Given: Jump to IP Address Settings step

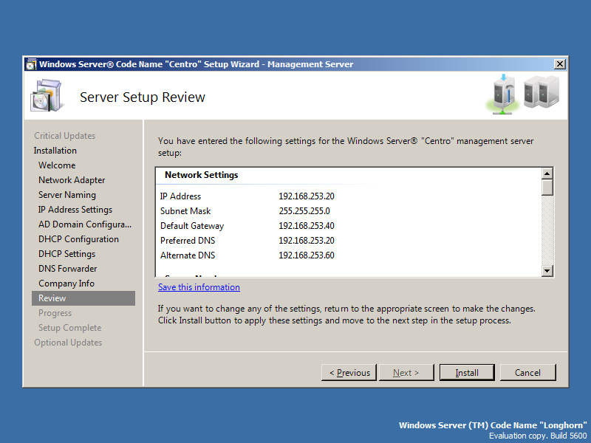Looking at the screenshot, I should [x=75, y=210].
